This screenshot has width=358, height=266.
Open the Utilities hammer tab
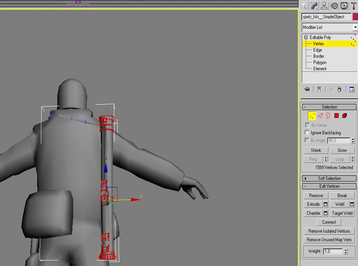[x=354, y=6]
